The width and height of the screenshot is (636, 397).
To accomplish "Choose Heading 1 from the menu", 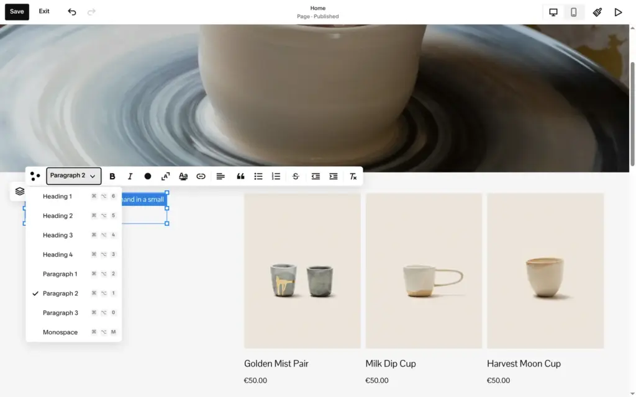I will [74, 196].
